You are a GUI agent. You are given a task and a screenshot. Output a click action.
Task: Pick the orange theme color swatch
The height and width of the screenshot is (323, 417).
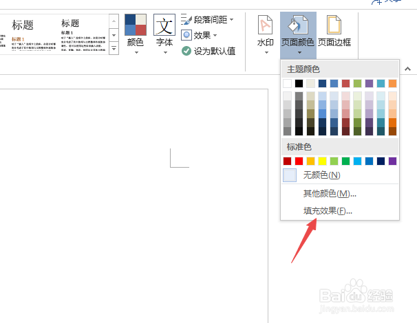point(392,83)
